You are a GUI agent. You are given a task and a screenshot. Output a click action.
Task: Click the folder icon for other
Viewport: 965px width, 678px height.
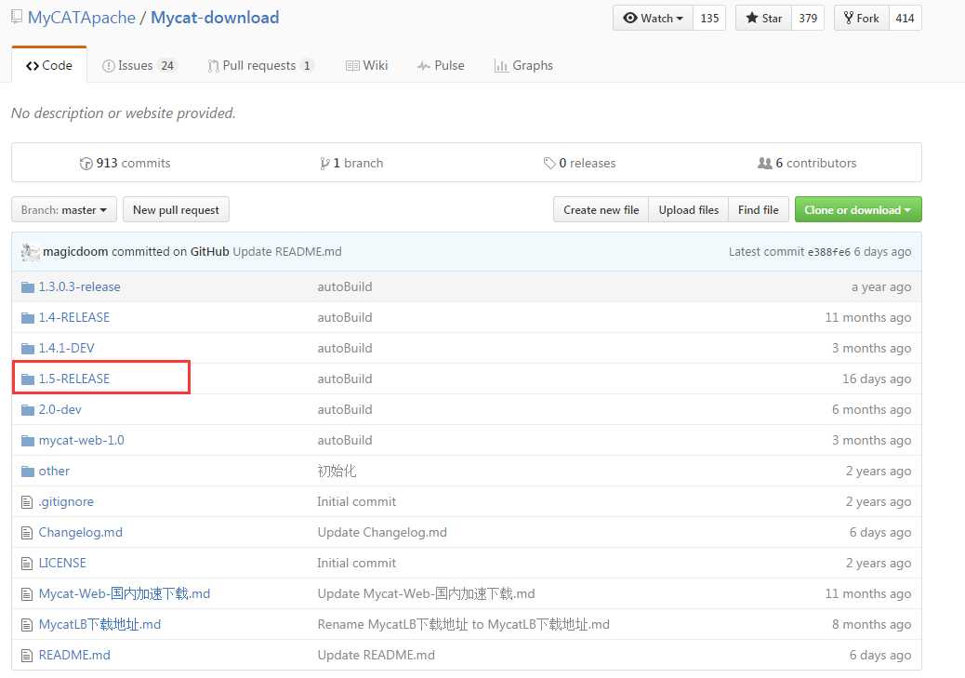point(28,472)
